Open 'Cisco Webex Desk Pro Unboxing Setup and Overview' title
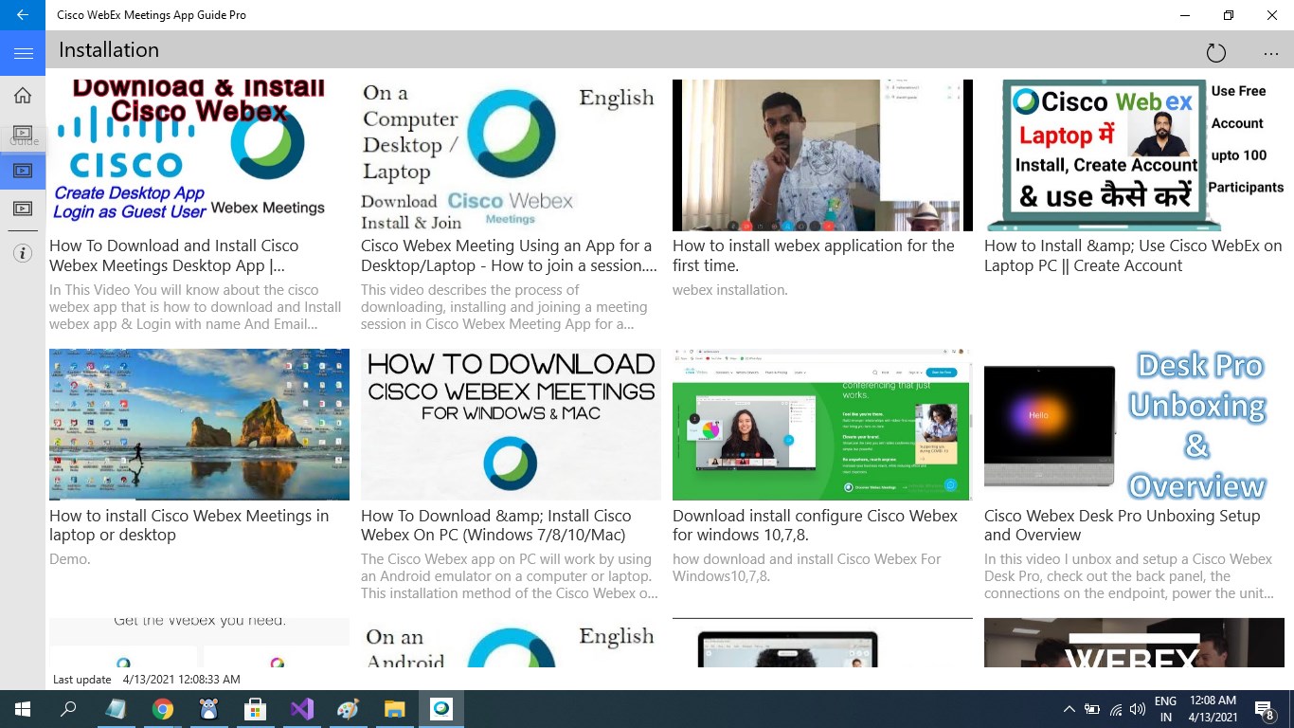 click(1123, 525)
